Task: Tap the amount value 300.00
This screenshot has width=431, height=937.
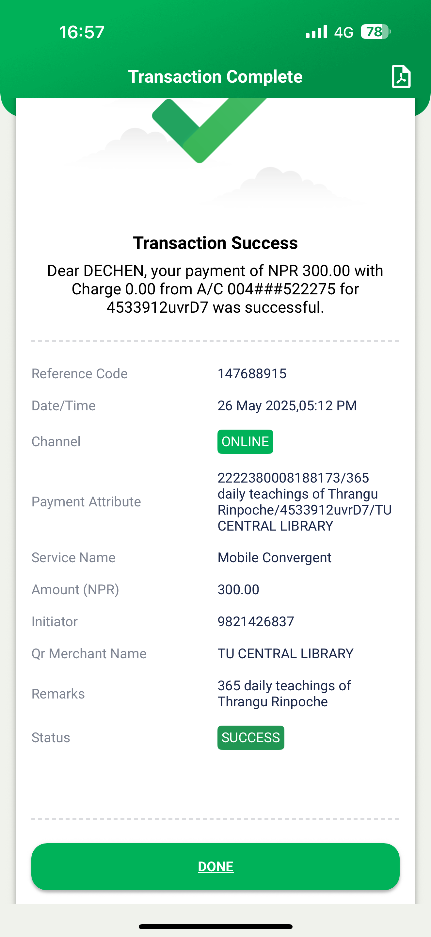Action: point(238,590)
